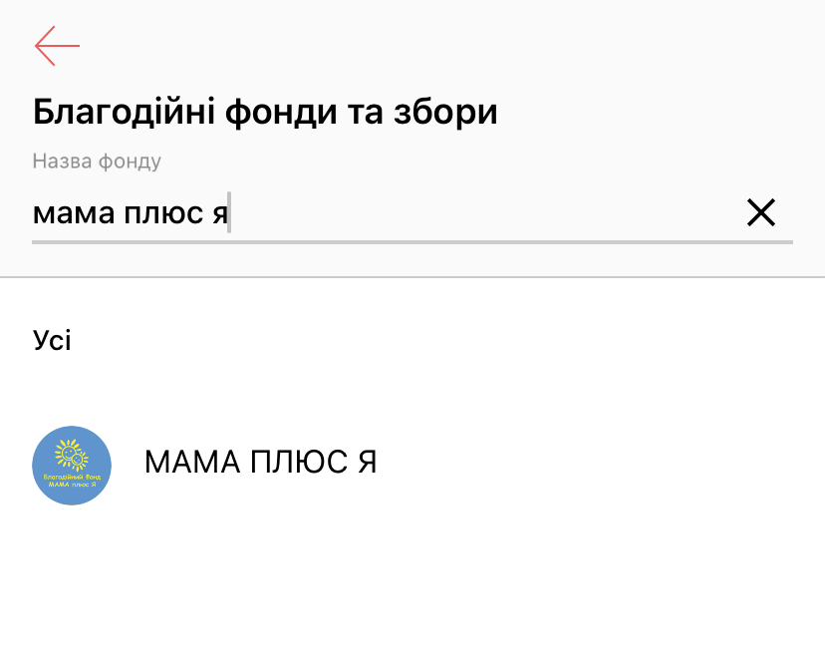Click the word "плюс" in the search query

pos(154,213)
